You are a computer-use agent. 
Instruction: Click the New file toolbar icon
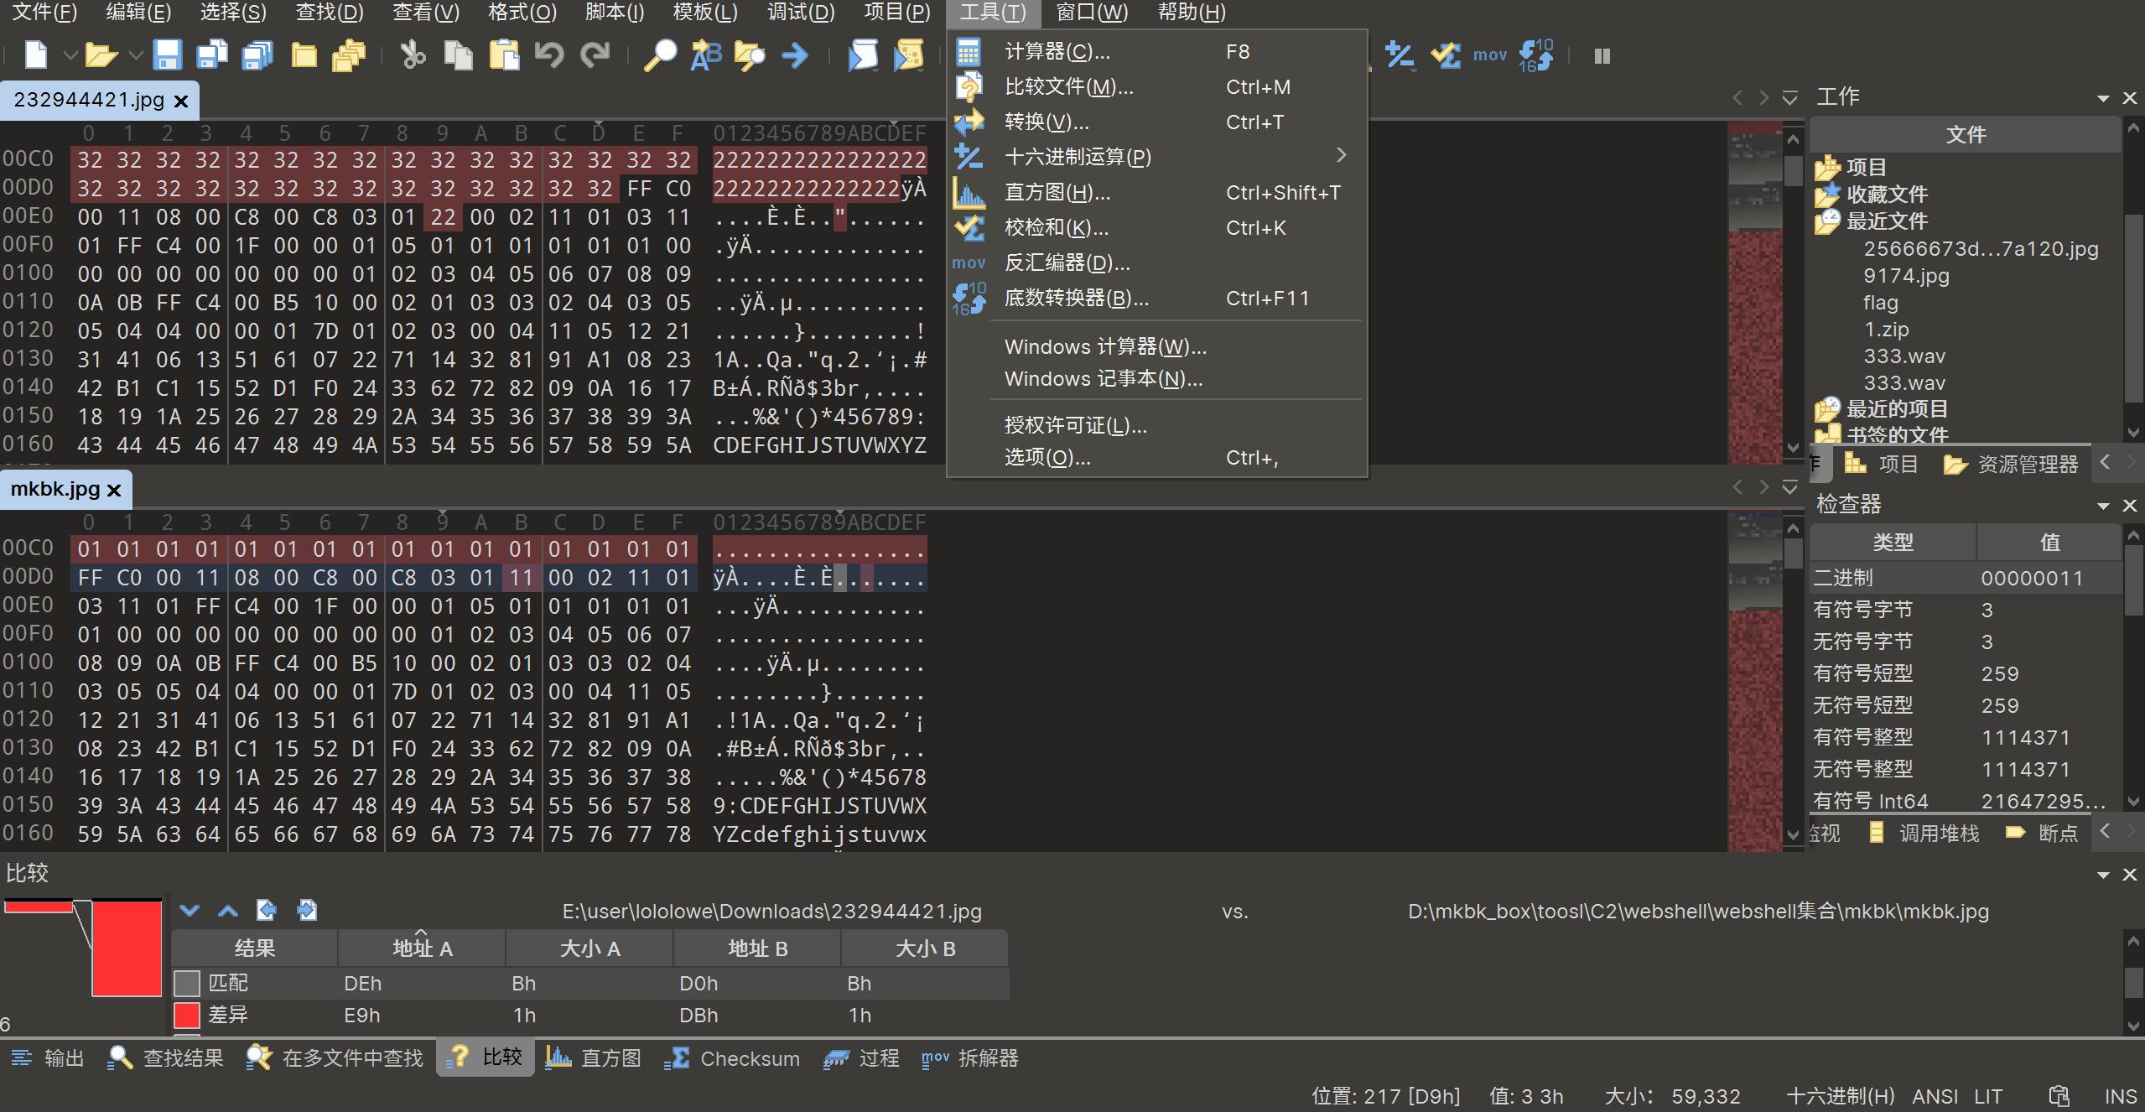pos(35,55)
